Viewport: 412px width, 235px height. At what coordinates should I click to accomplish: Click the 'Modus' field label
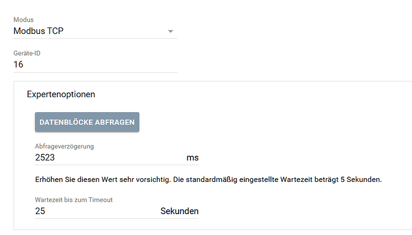pos(24,20)
